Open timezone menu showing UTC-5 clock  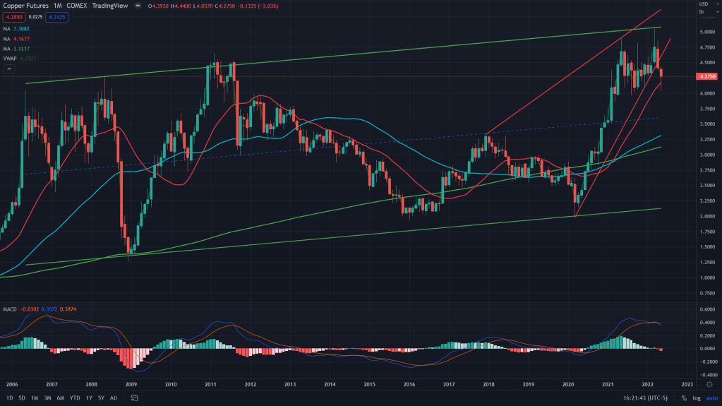click(647, 398)
